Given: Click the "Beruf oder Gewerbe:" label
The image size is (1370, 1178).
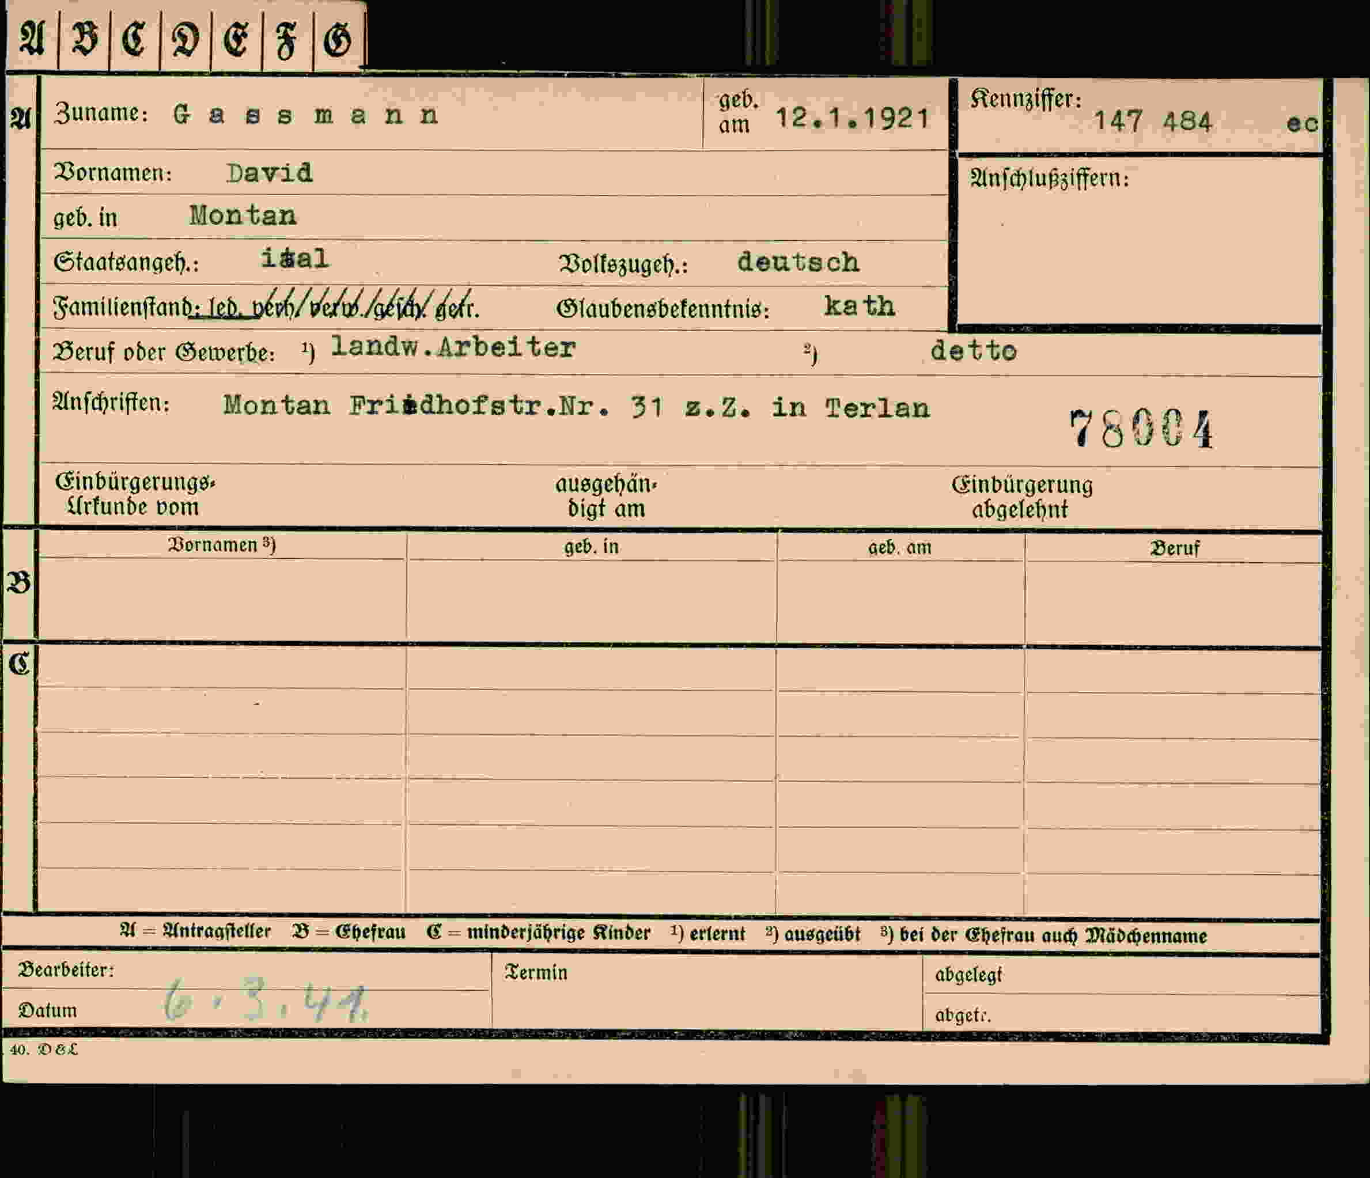Looking at the screenshot, I should pyautogui.click(x=163, y=352).
